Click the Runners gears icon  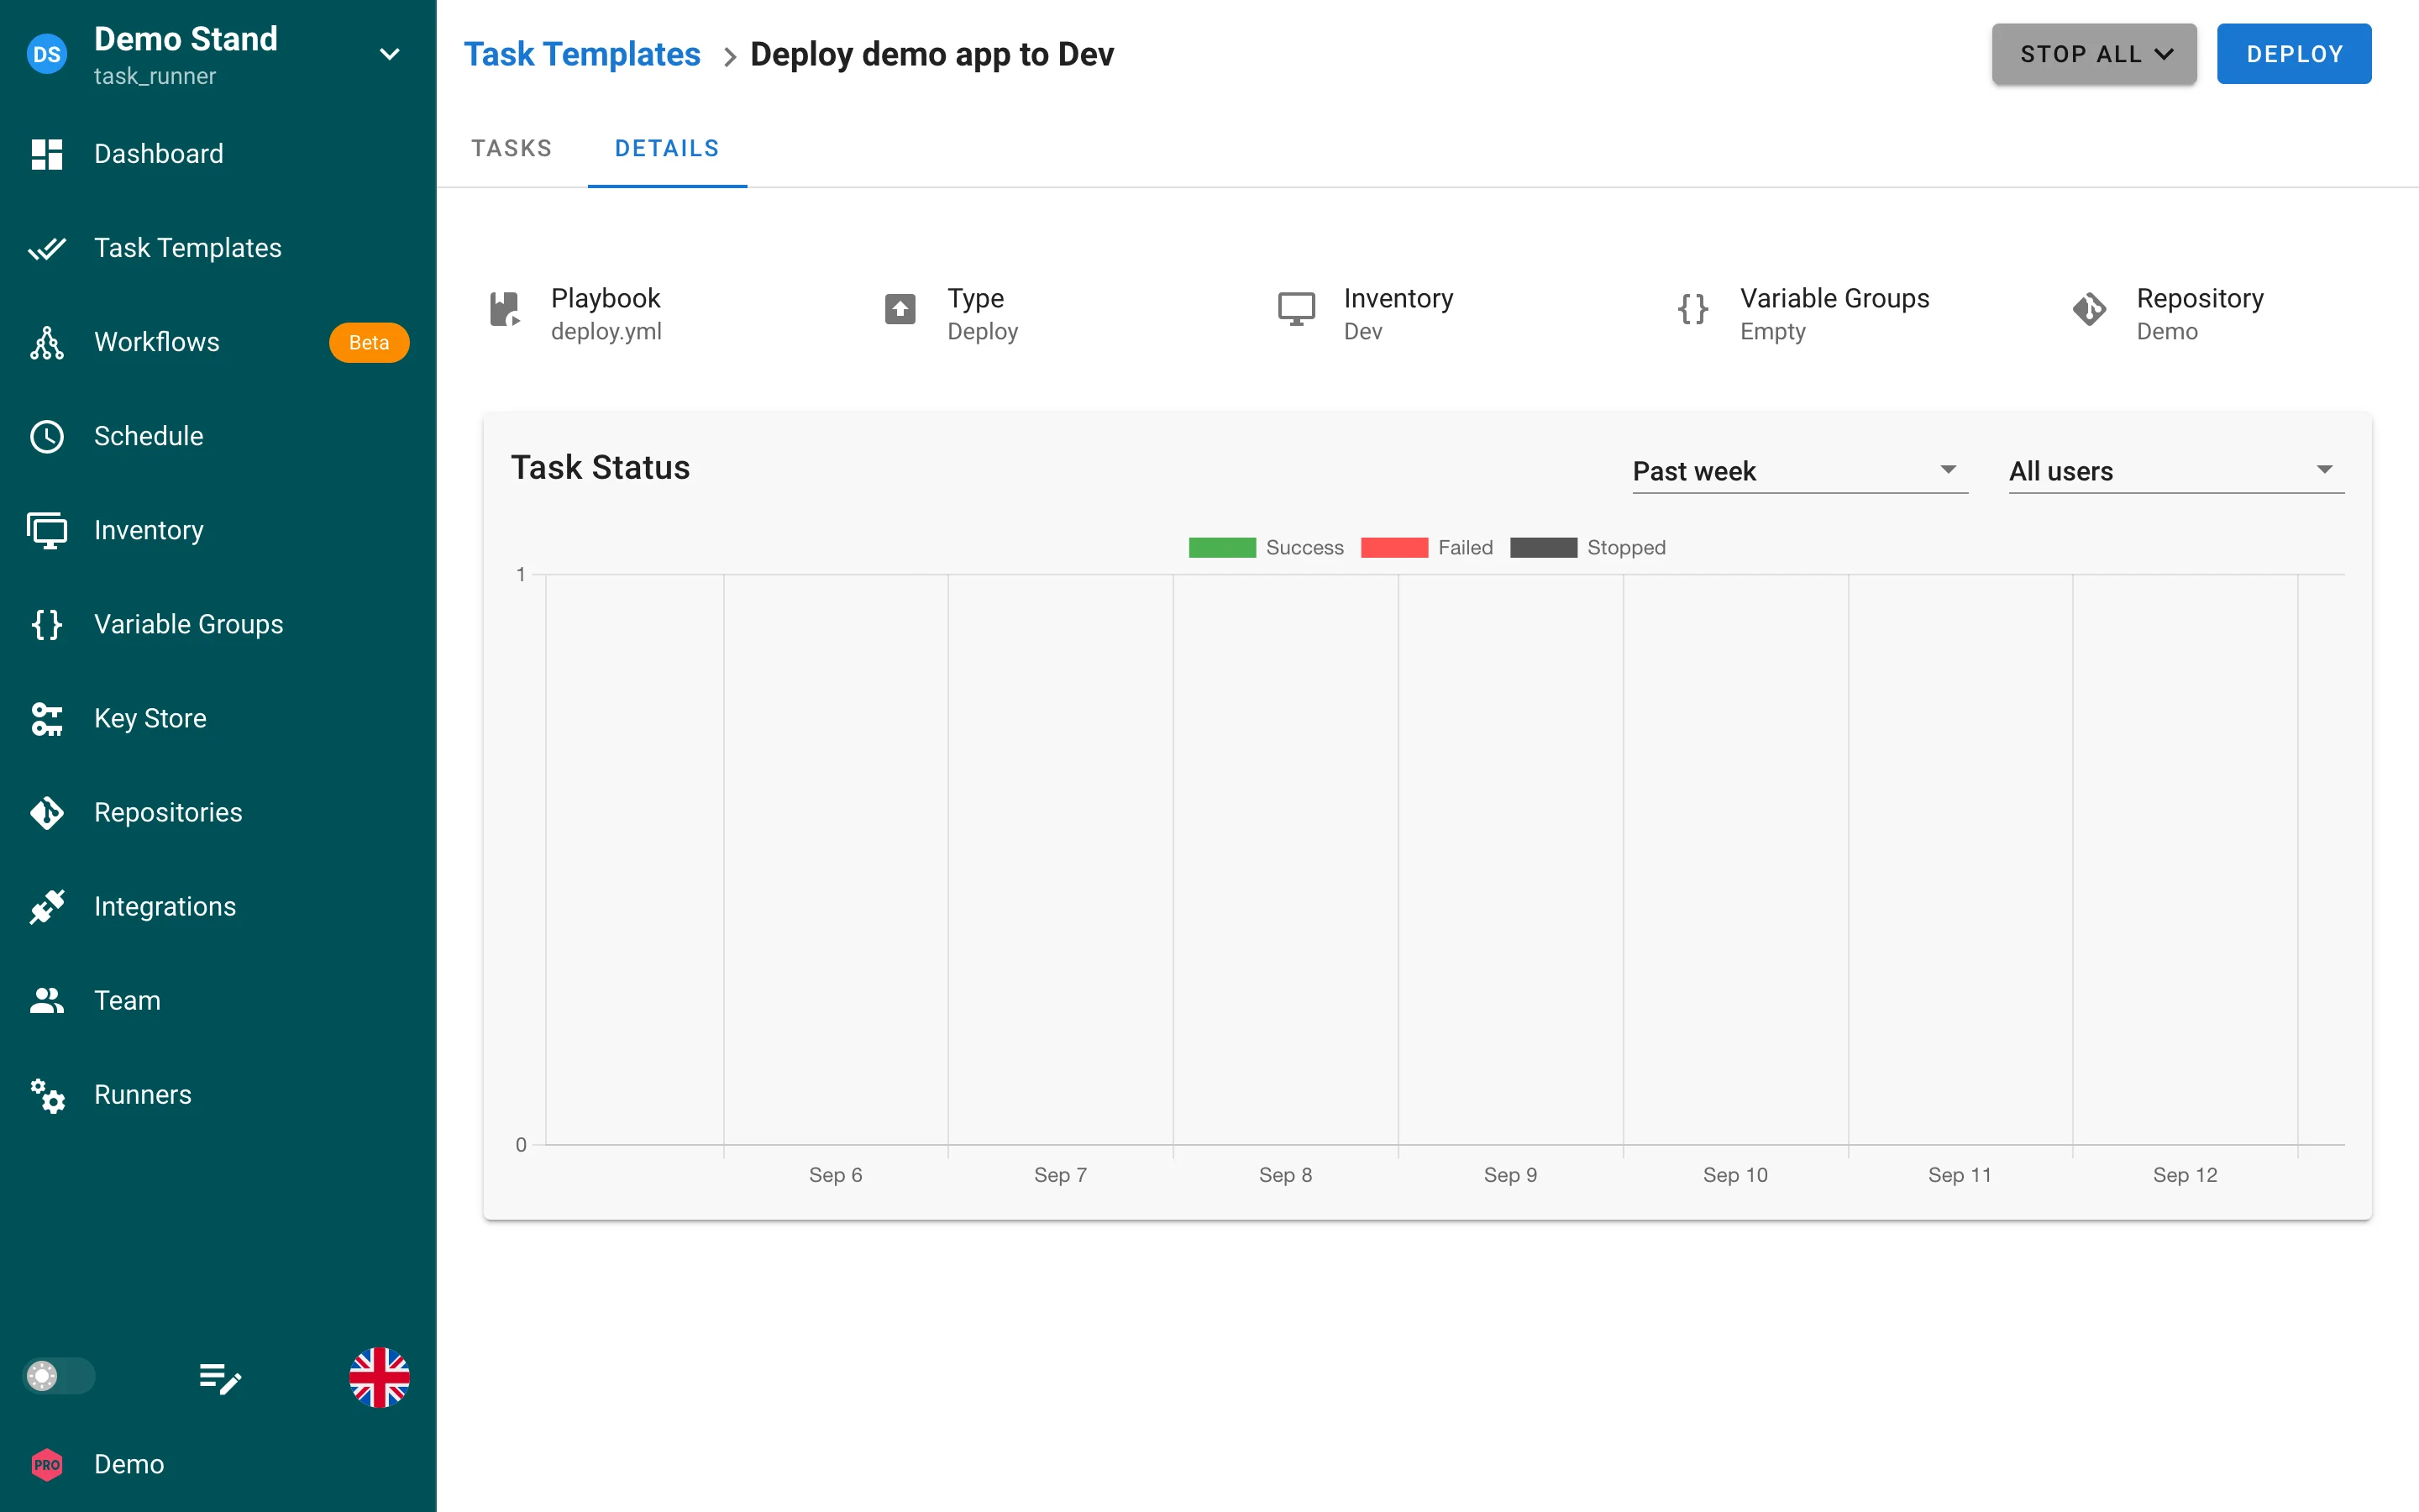pos(47,1095)
